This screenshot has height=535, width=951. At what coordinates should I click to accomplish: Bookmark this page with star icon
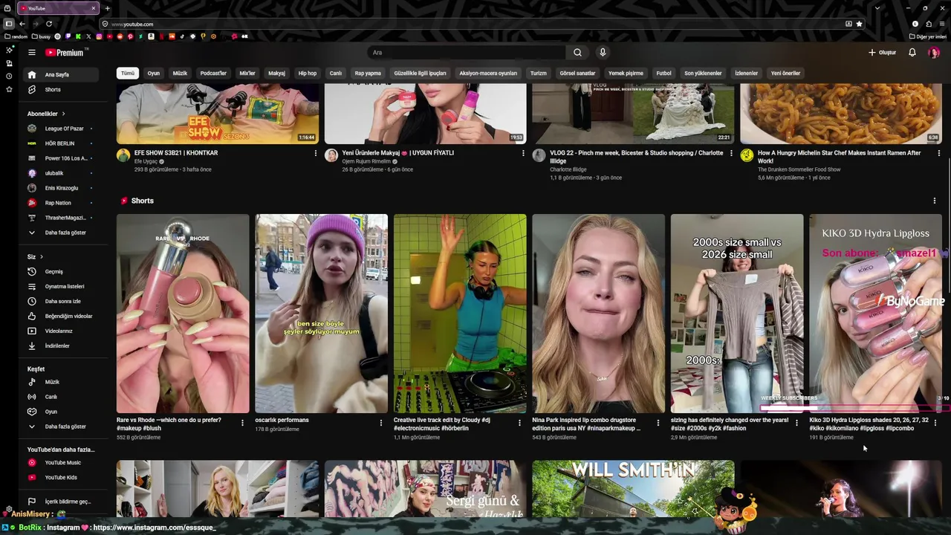coord(860,24)
